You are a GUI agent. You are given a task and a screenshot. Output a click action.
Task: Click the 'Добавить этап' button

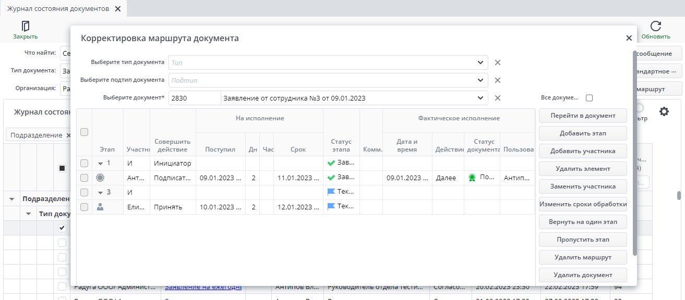[582, 133]
